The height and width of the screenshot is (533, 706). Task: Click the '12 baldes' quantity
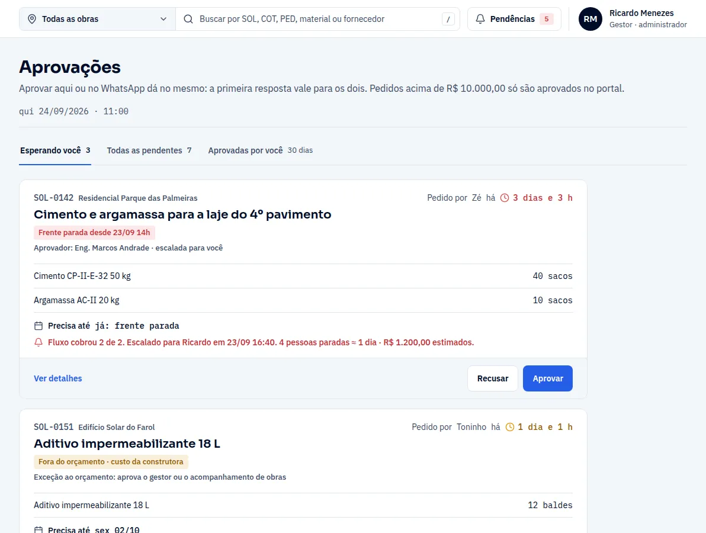[x=550, y=505]
